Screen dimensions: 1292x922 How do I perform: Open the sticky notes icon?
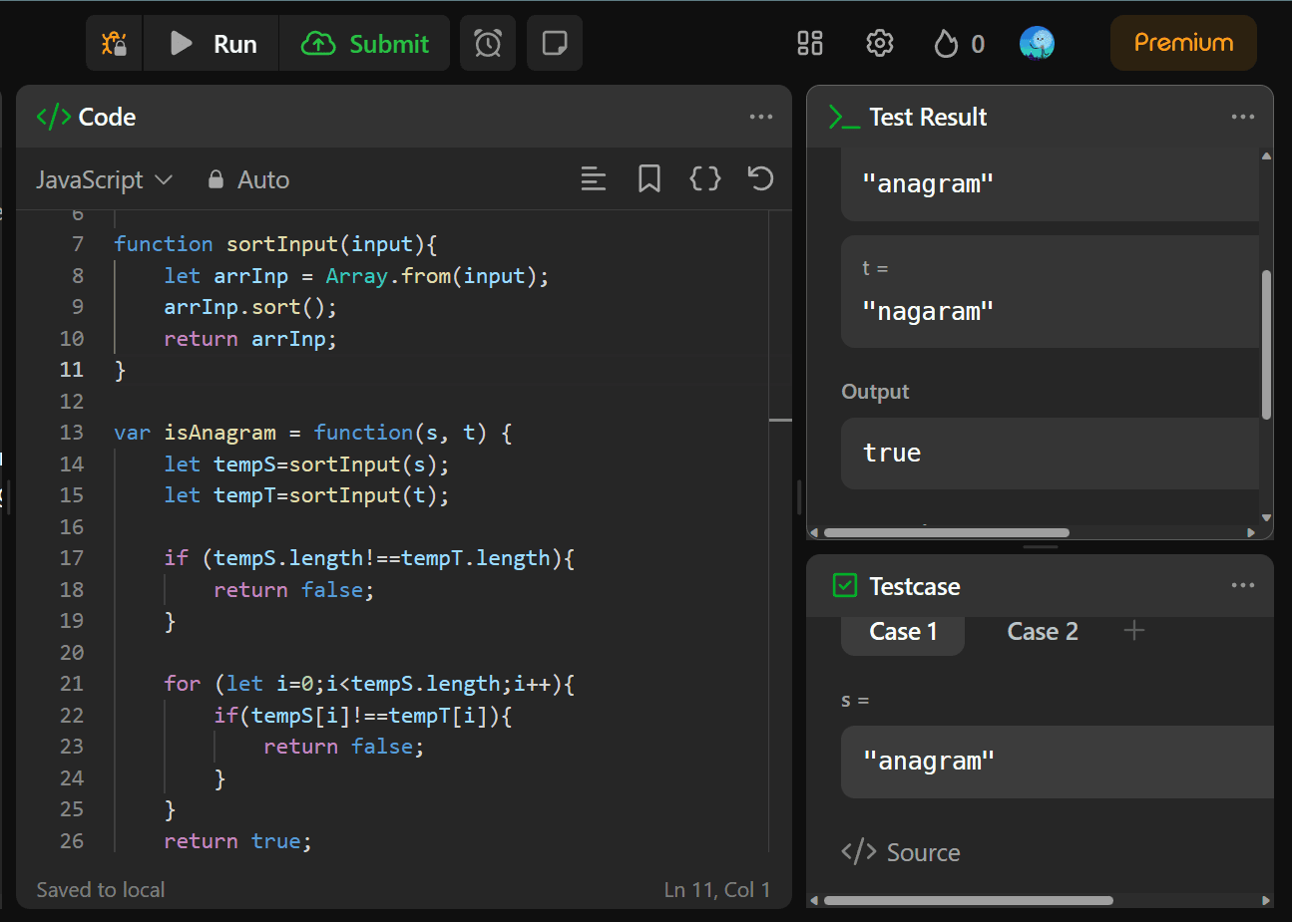pos(555,43)
